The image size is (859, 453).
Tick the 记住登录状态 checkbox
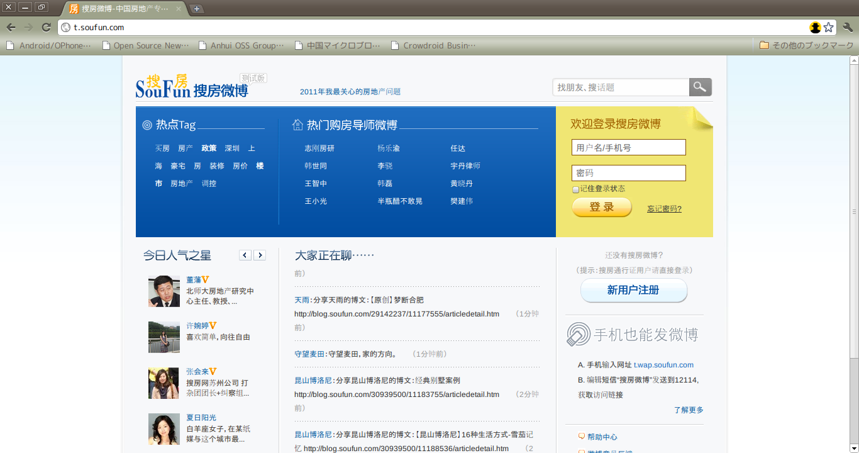click(575, 189)
